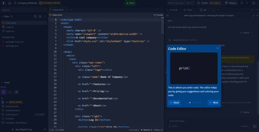Open the History timeline in status bar

(x=158, y=130)
